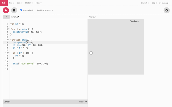Open the settings gear icon

pyautogui.click(x=166, y=10)
